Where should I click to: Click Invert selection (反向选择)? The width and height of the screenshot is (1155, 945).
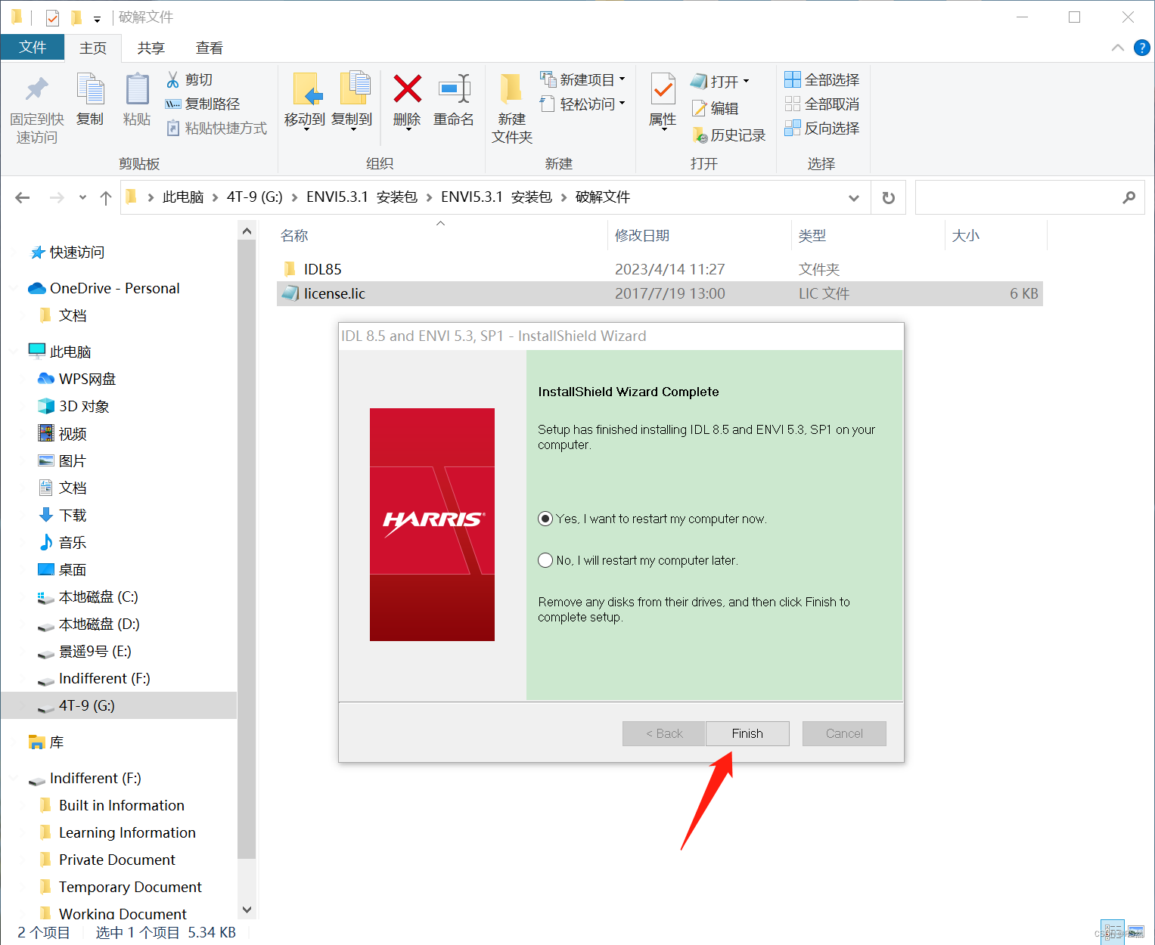coord(822,128)
